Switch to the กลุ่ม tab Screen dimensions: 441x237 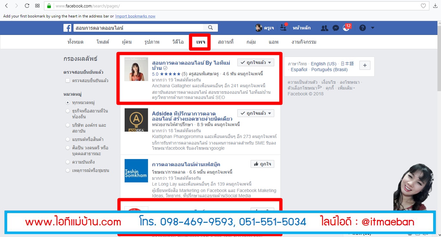(251, 42)
